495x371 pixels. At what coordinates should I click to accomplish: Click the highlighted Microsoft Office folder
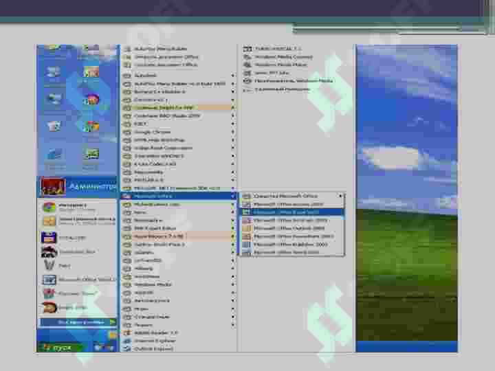(x=178, y=196)
